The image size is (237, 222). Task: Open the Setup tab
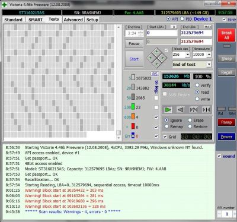pos(92,20)
